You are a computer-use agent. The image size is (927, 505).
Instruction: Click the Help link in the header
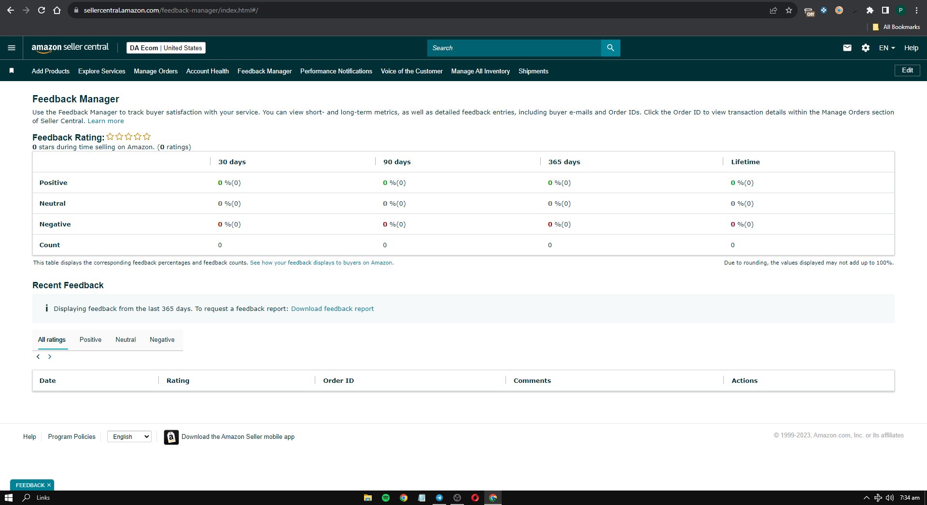click(x=911, y=48)
